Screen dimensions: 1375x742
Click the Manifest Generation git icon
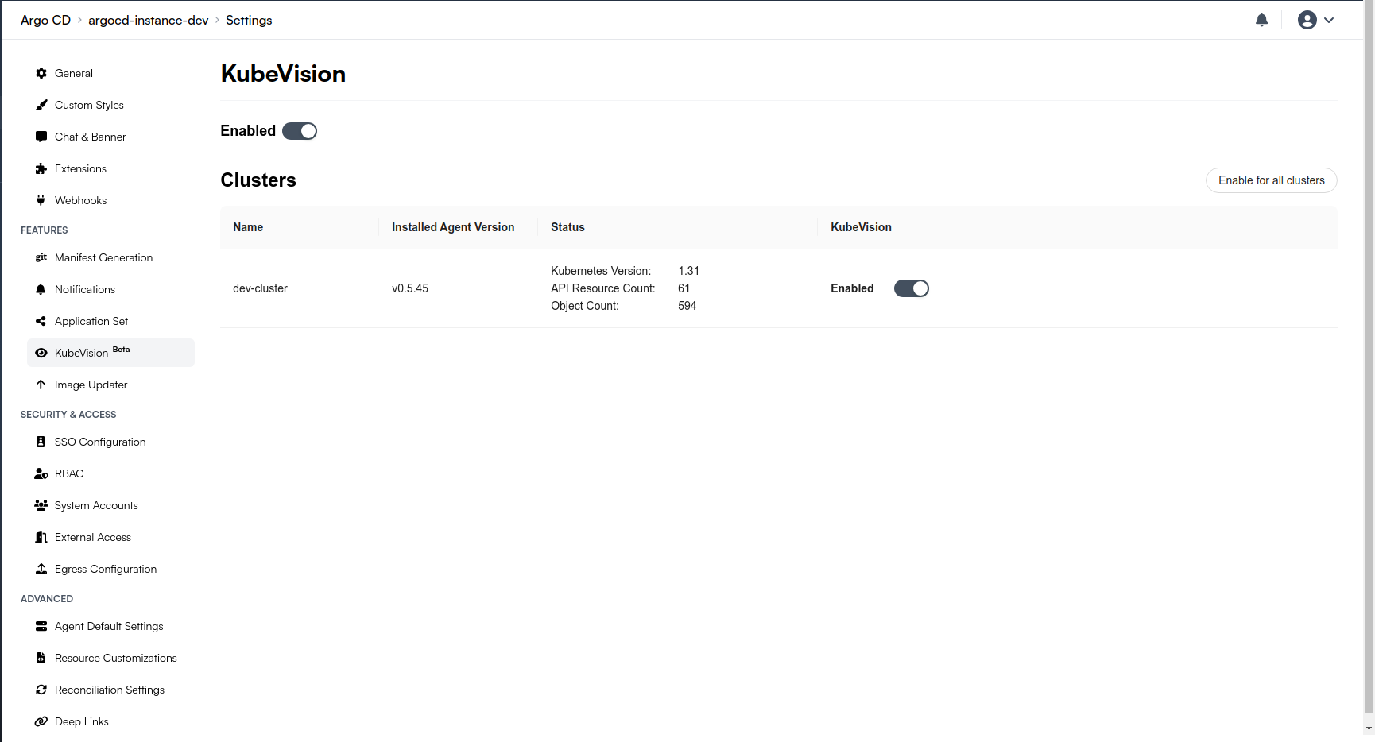pos(41,257)
